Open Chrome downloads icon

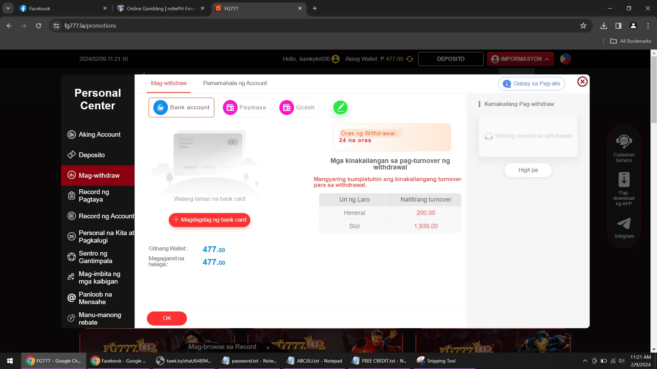click(x=604, y=26)
